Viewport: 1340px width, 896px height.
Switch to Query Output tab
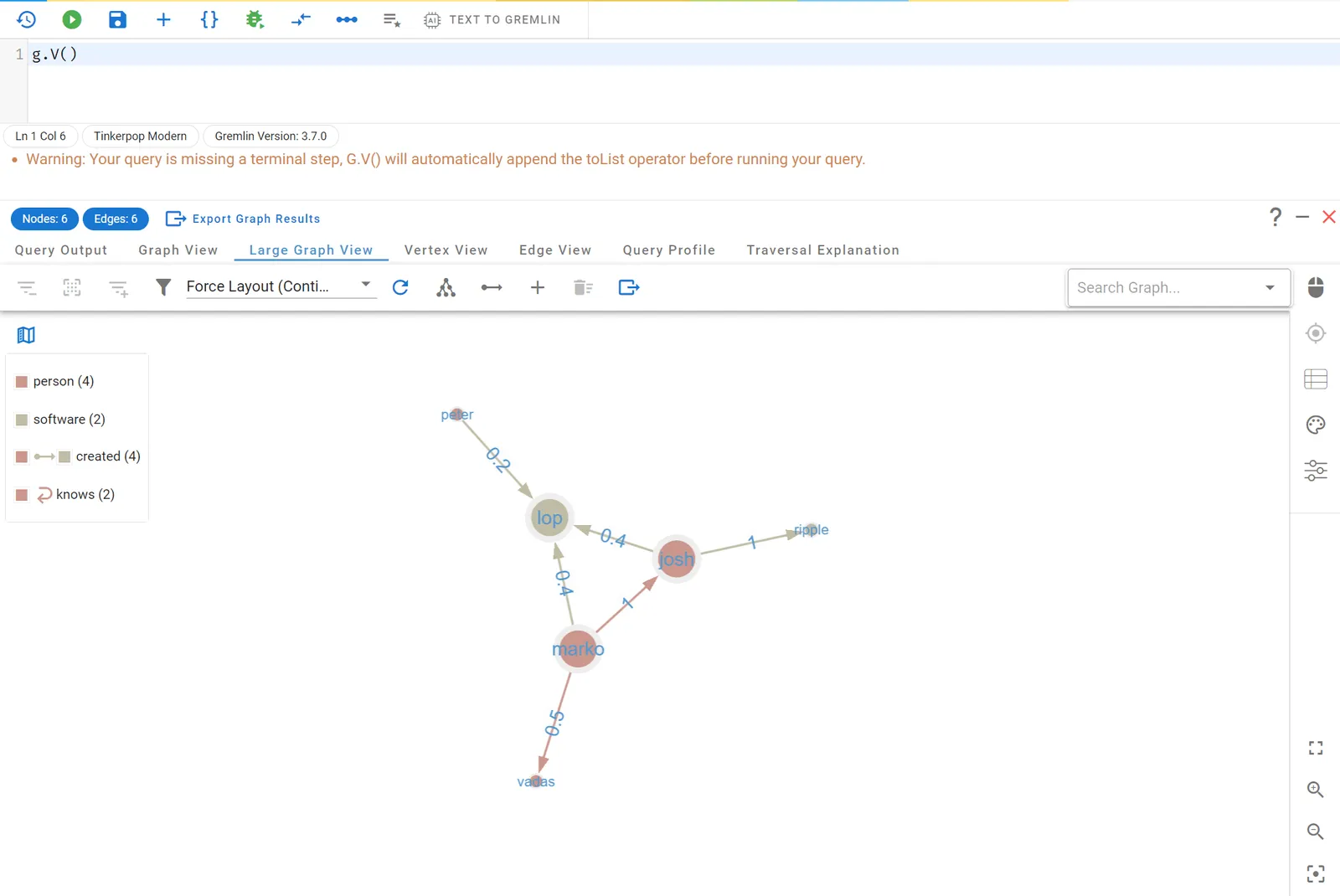pyautogui.click(x=61, y=250)
